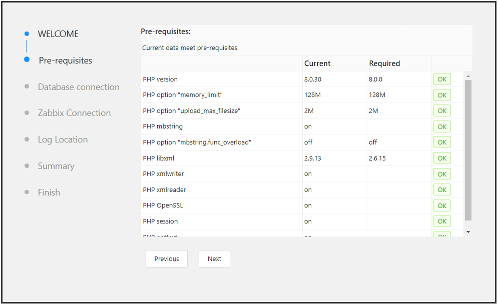498x305 pixels.
Task: Click the vertical scrollbar thumb
Action: click(468, 150)
